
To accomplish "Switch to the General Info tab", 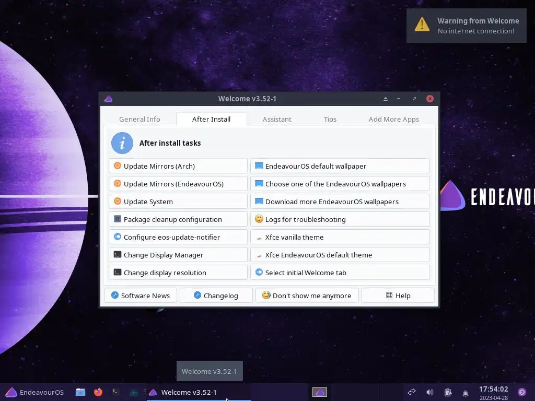I will coord(139,119).
